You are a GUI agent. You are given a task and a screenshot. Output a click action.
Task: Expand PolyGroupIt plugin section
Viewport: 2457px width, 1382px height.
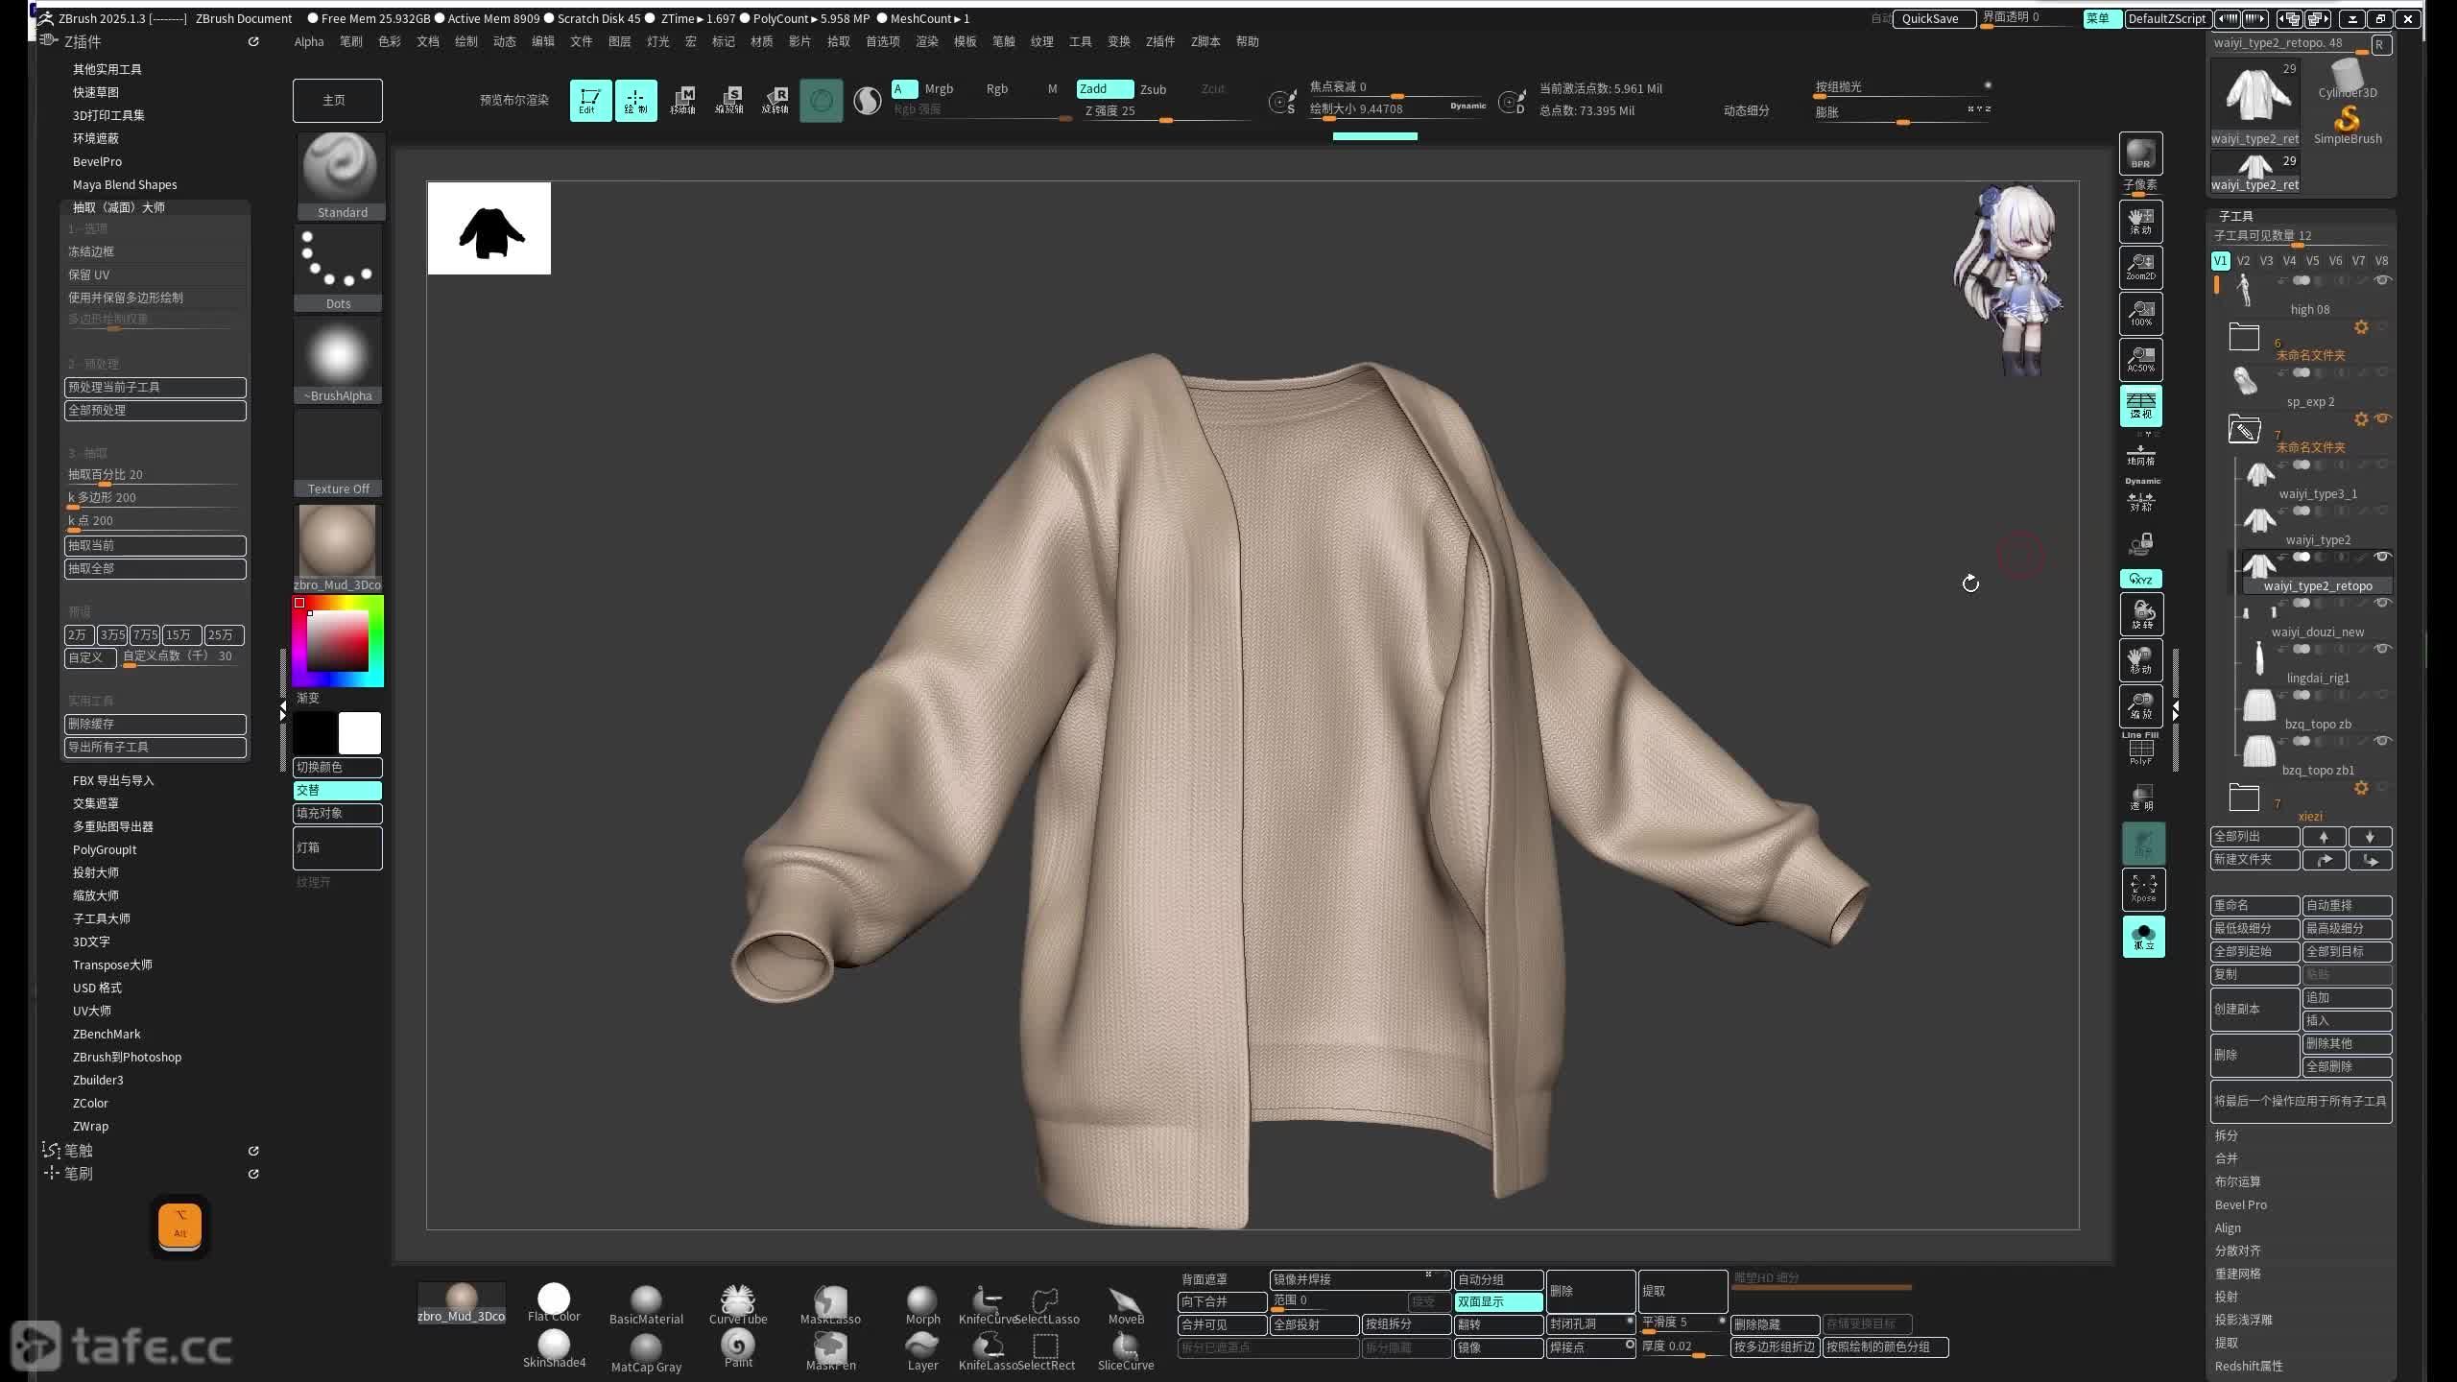click(105, 849)
